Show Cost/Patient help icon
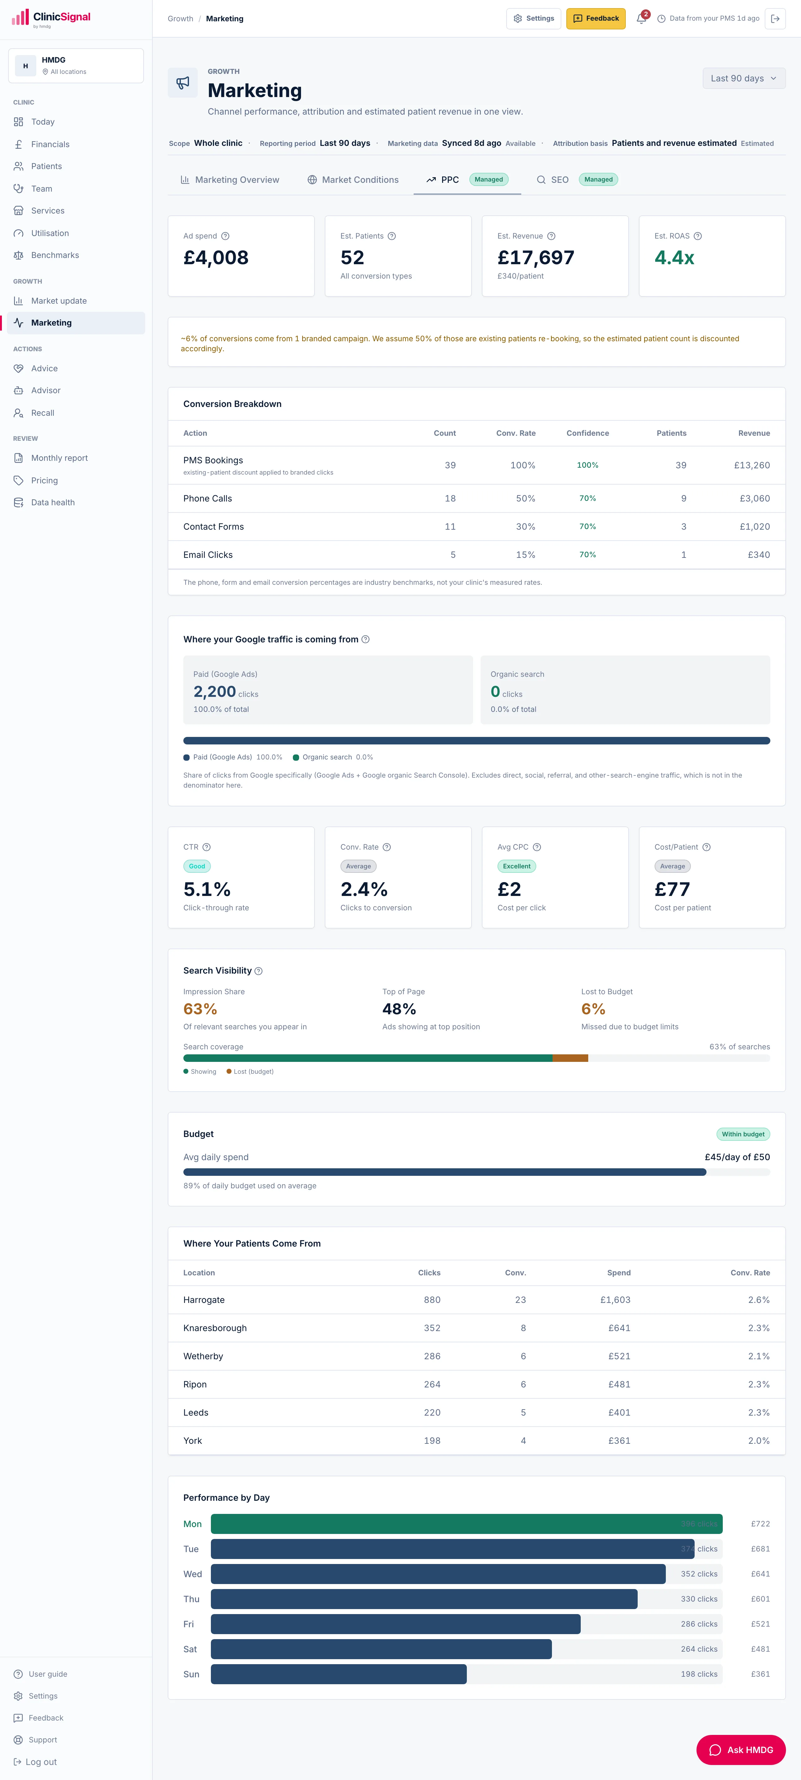Viewport: 801px width, 1780px height. point(707,847)
